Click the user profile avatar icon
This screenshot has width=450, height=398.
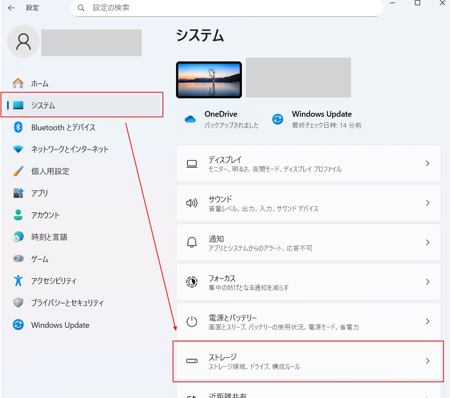23,42
